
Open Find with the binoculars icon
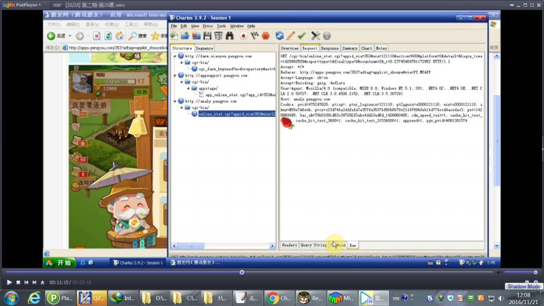(x=230, y=36)
